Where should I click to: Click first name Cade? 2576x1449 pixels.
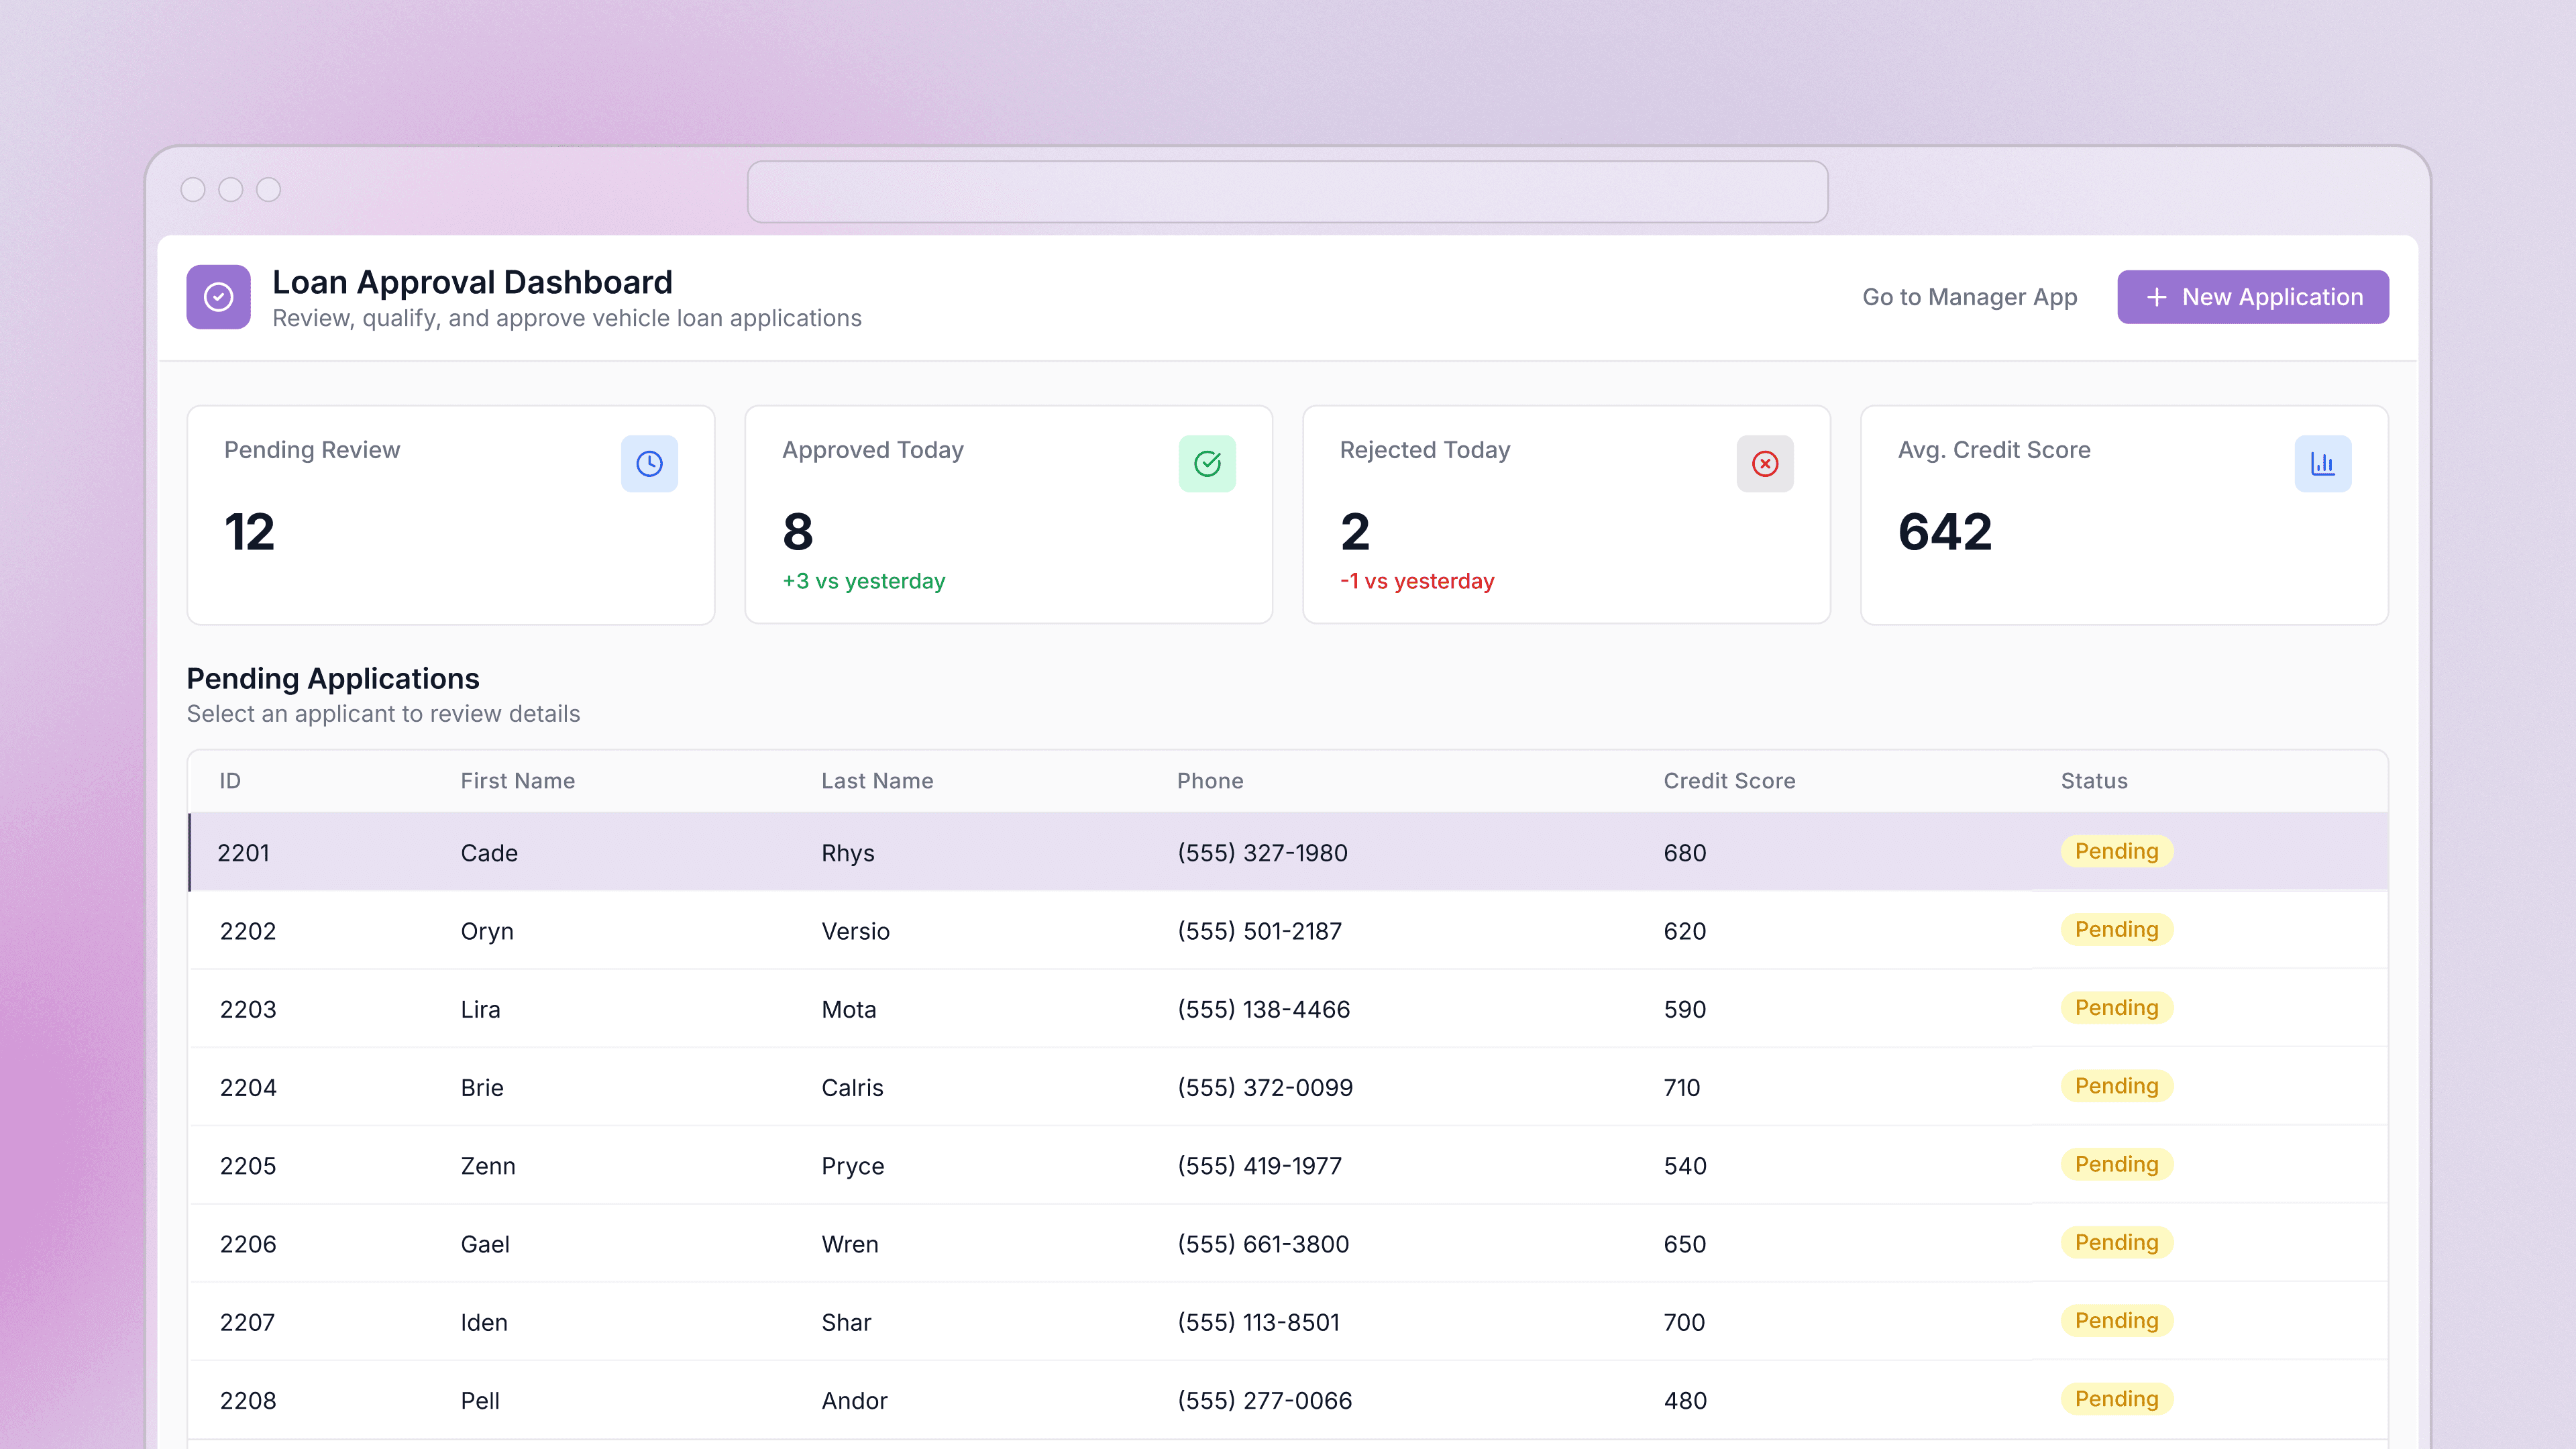coord(489,853)
